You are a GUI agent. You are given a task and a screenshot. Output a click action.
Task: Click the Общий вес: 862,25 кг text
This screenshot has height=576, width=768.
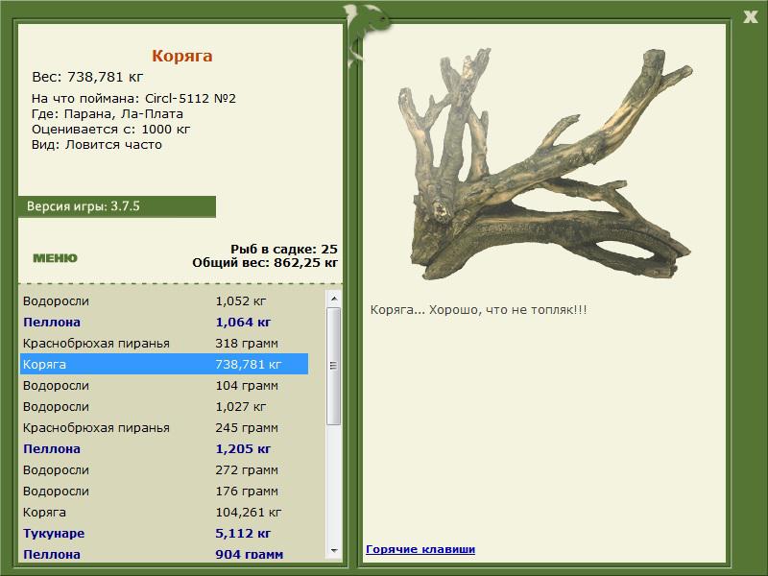coord(265,262)
